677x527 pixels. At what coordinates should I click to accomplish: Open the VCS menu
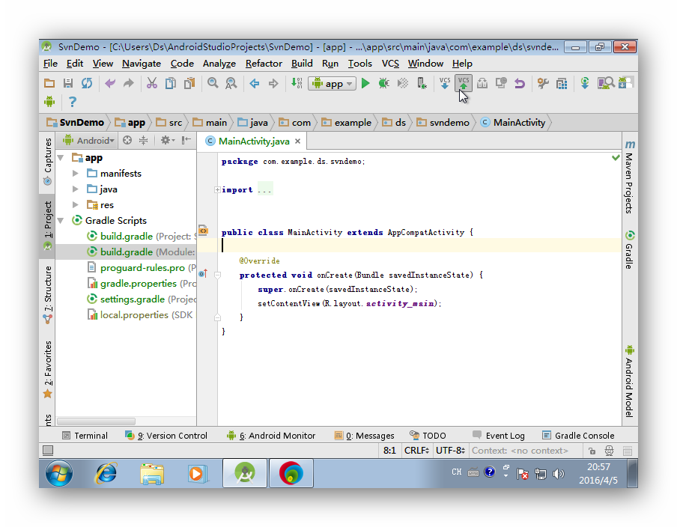(389, 64)
